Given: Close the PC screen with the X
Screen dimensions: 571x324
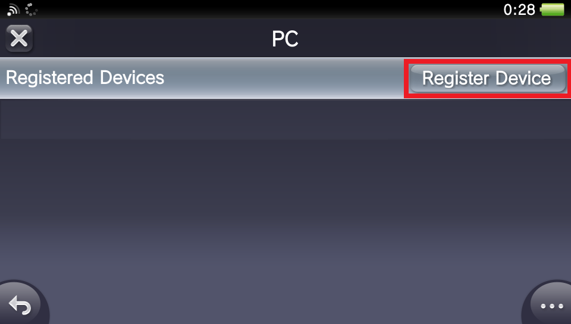Looking at the screenshot, I should pyautogui.click(x=19, y=38).
